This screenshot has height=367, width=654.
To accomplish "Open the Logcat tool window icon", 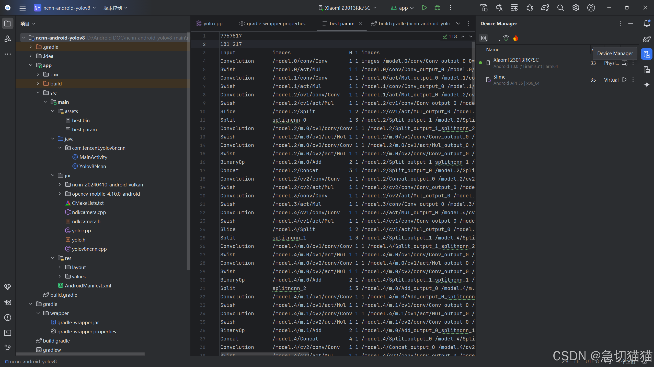I will (8, 302).
